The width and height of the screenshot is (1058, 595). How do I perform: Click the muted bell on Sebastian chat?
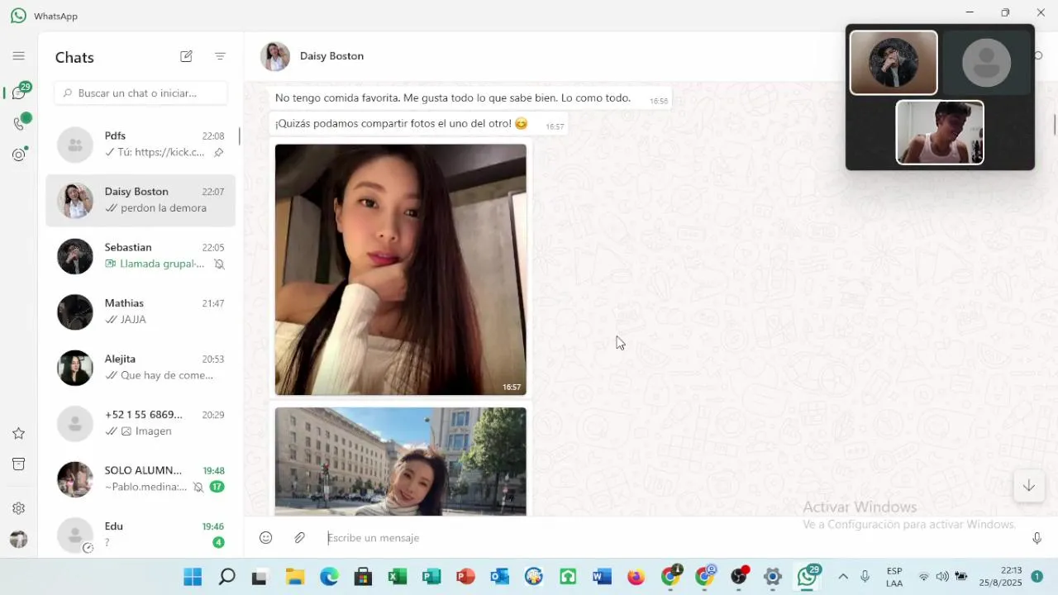click(x=219, y=264)
